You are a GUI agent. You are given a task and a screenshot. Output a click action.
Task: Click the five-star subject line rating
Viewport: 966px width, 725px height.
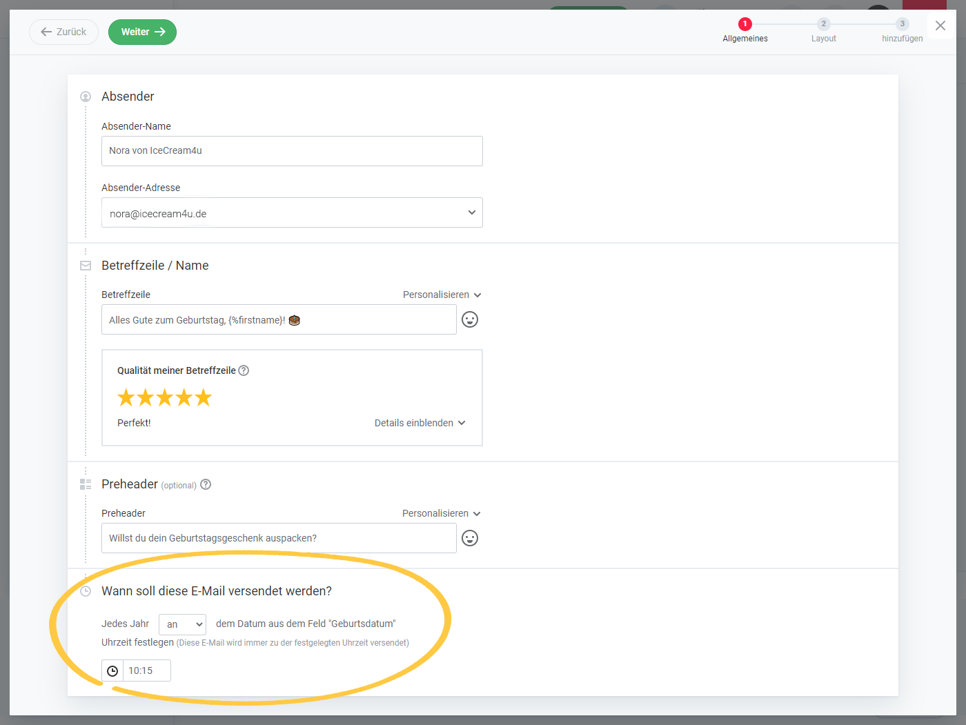[164, 397]
